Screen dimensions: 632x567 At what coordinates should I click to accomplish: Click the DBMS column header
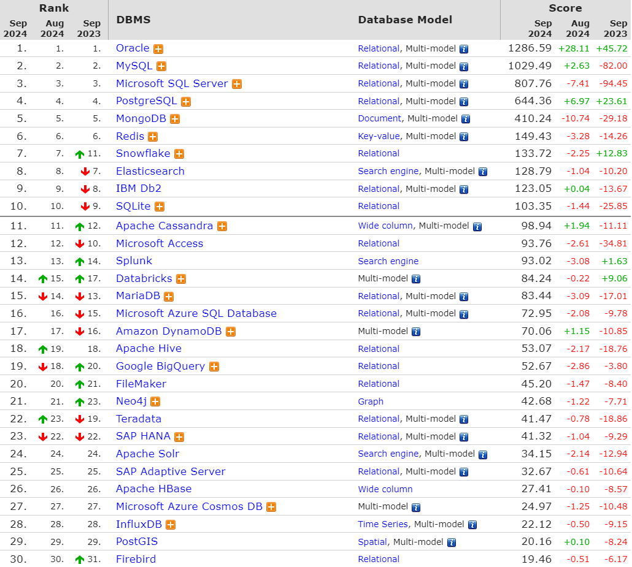133,20
